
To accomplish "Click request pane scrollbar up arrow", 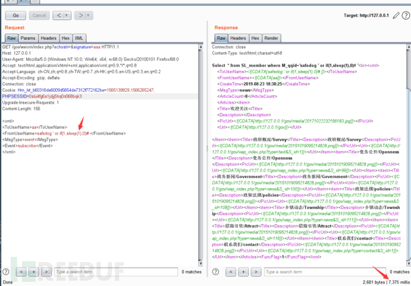I will click(x=201, y=47).
